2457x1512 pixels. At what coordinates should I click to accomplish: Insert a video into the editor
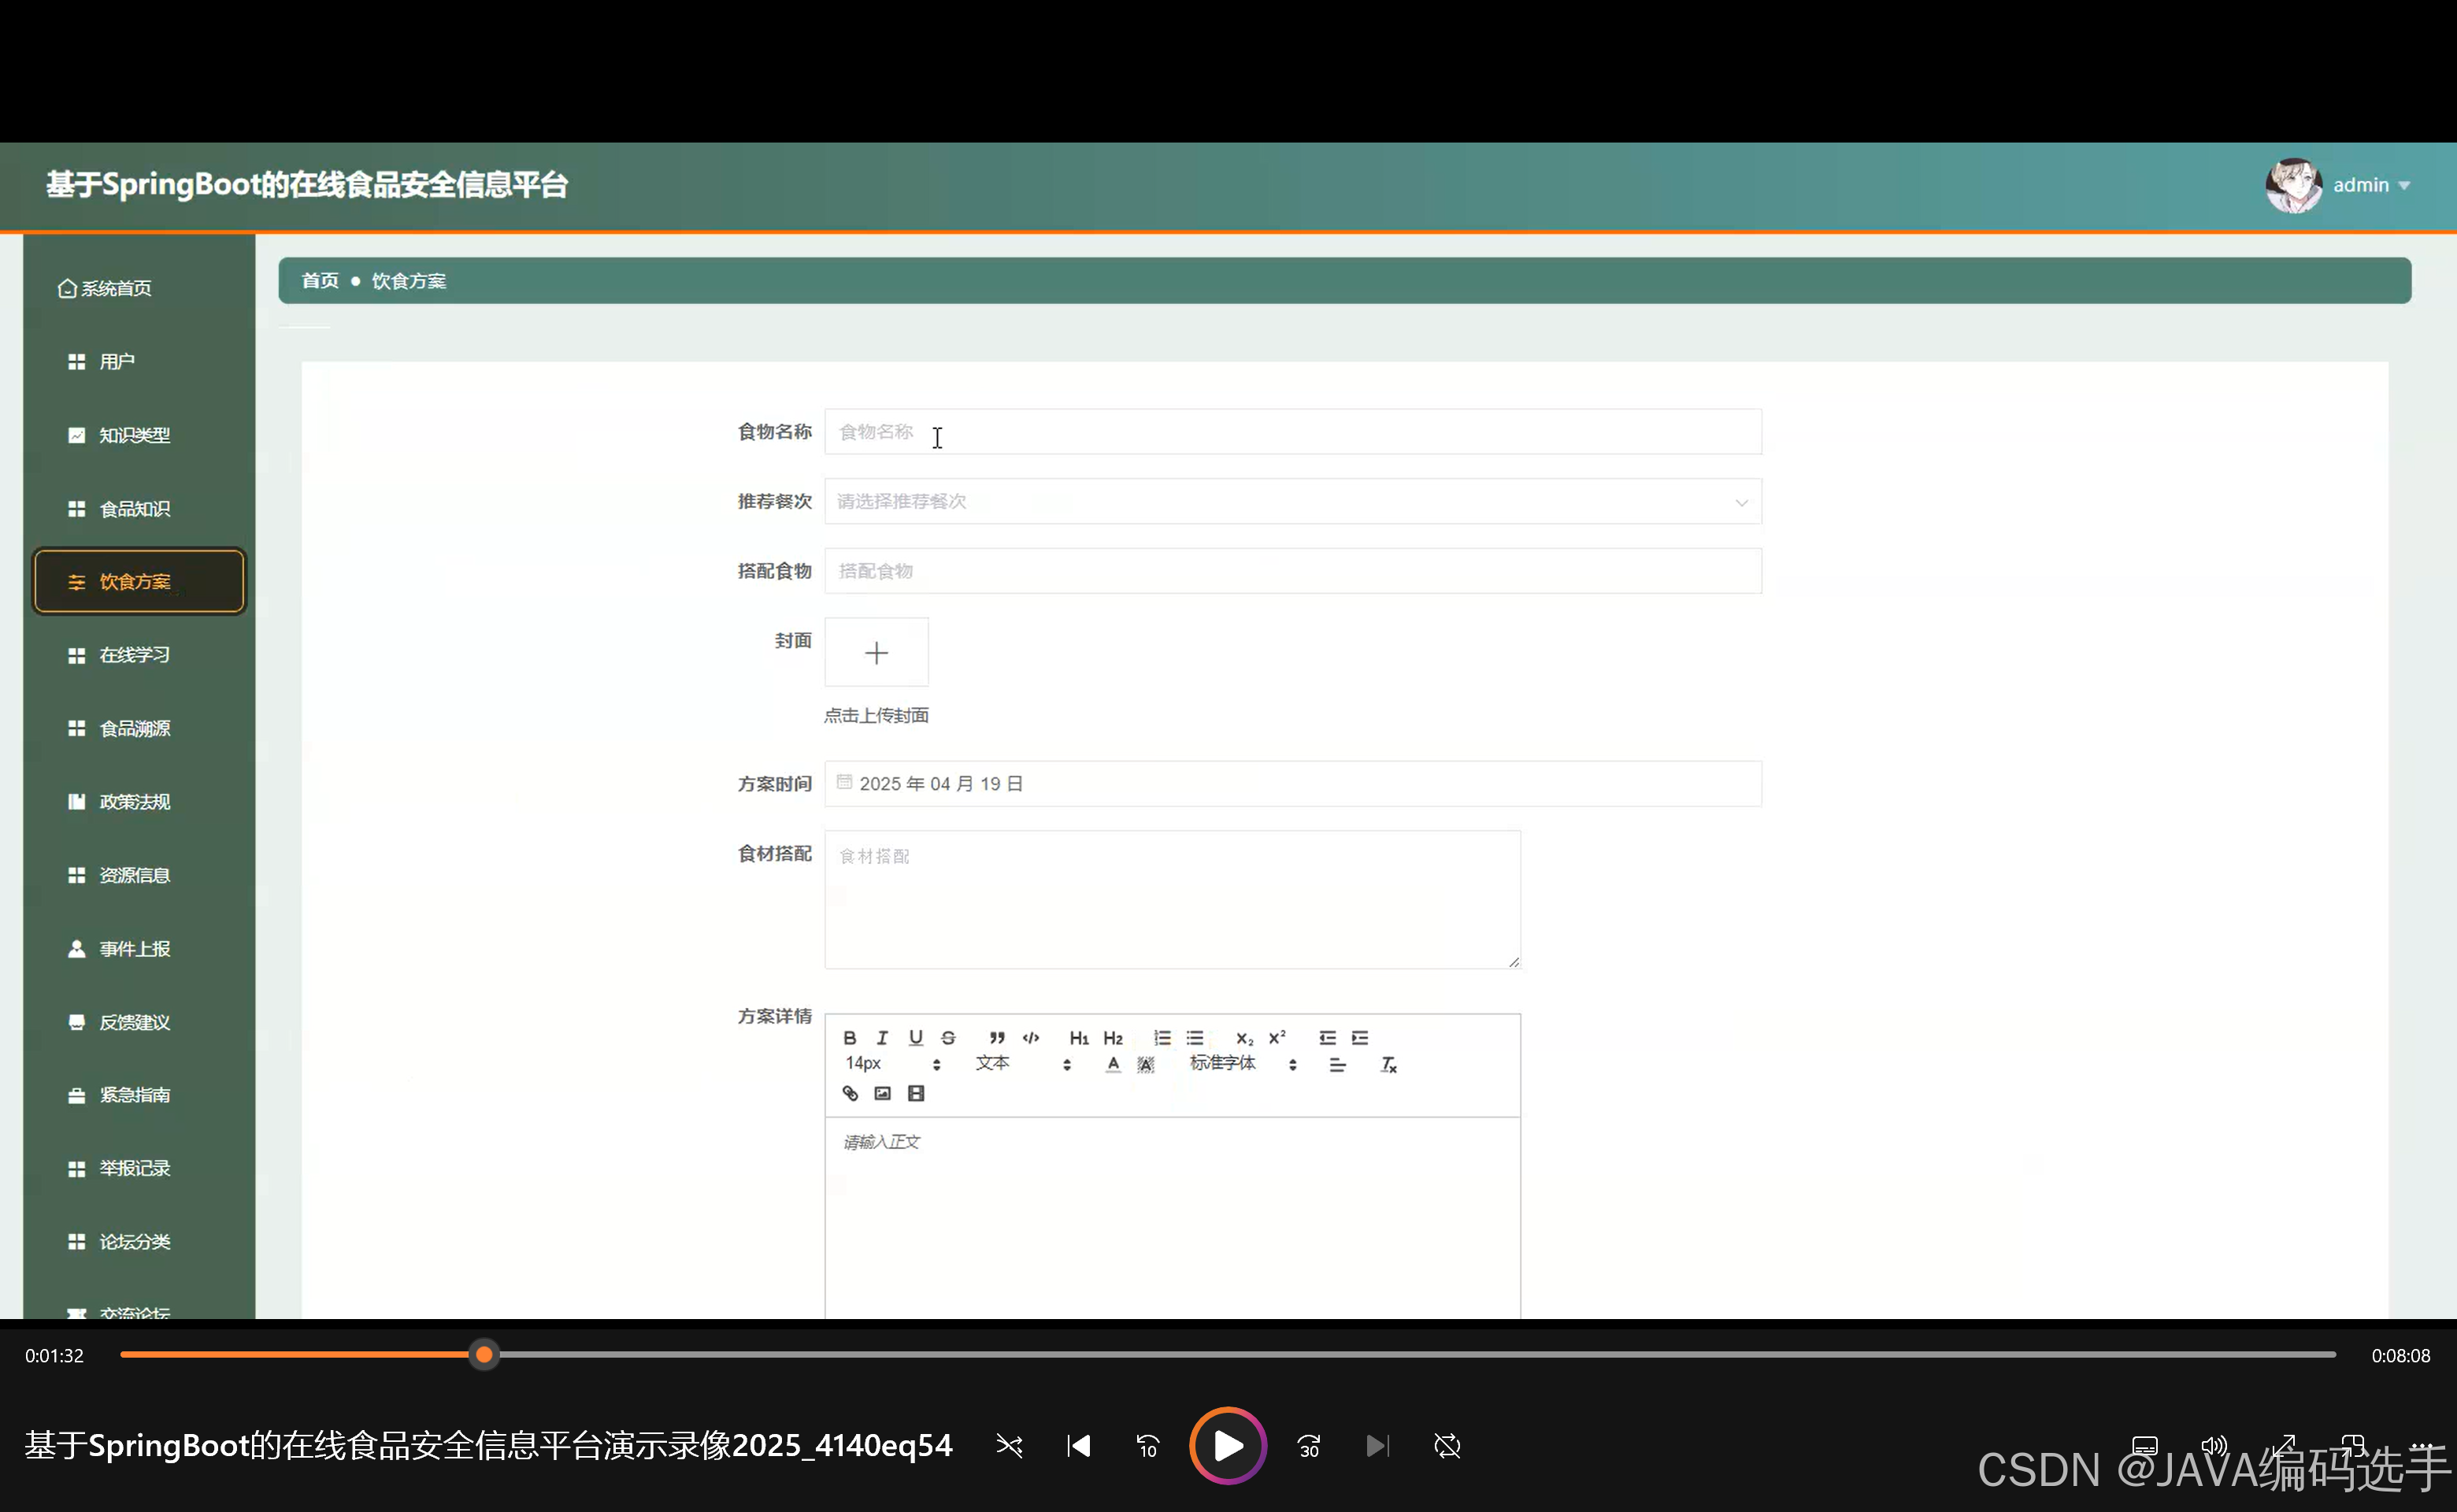click(915, 1093)
